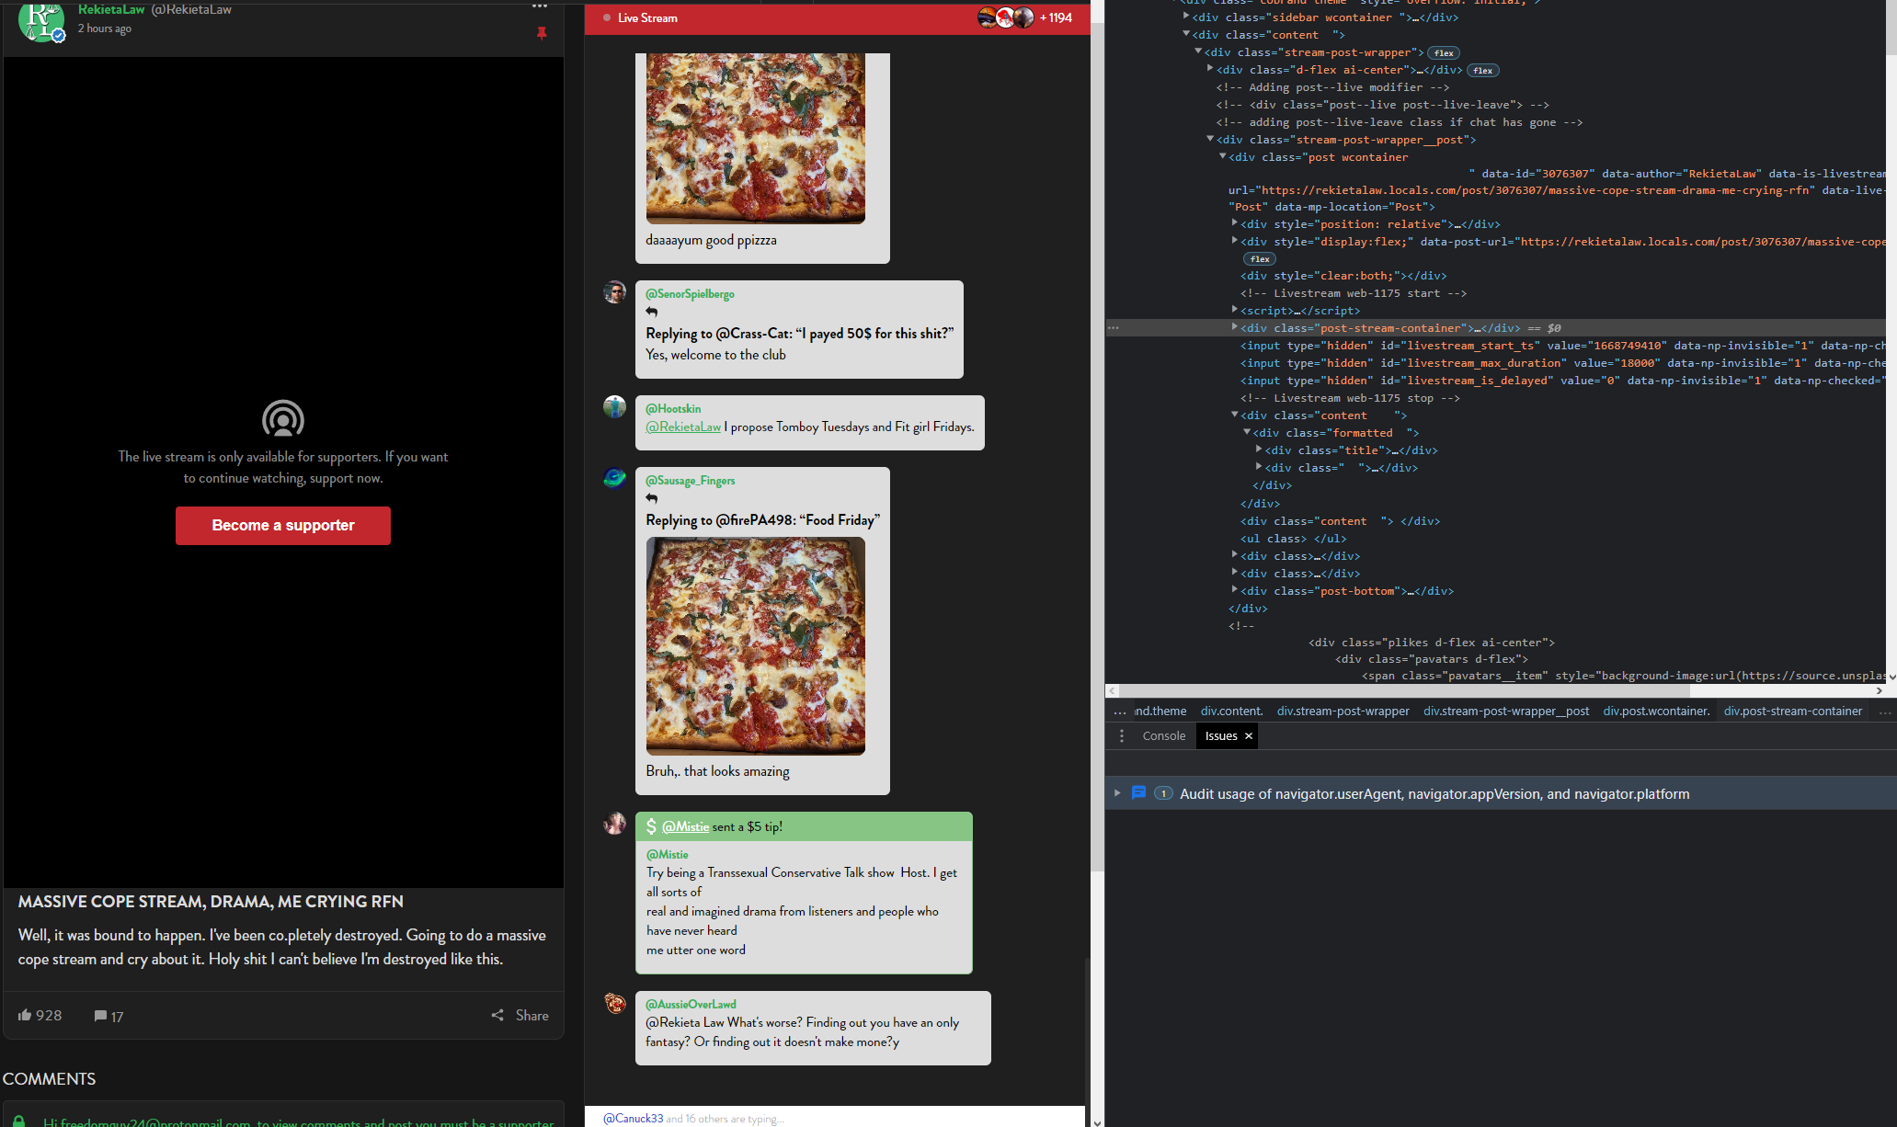Open the pizza image in Sausage_Fingers' reply

(756, 646)
